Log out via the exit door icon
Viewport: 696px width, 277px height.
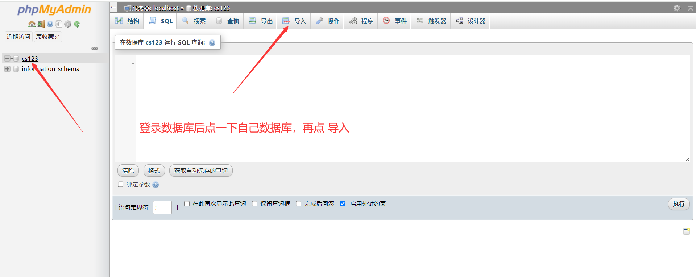(41, 24)
